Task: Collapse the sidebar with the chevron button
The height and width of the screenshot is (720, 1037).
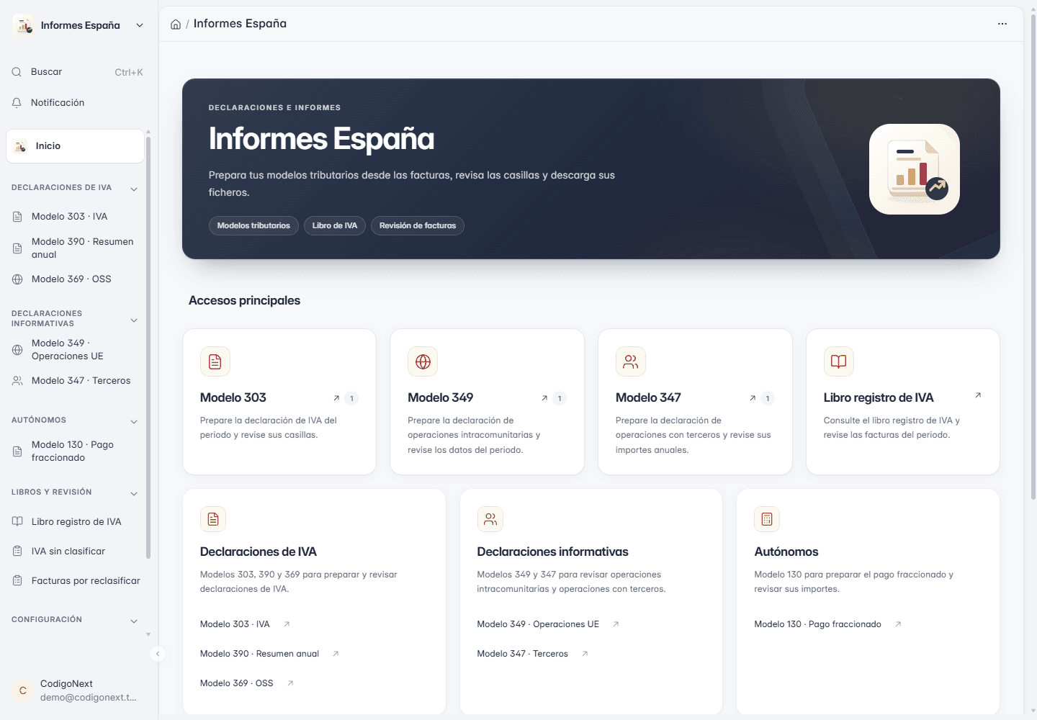Action: (158, 654)
